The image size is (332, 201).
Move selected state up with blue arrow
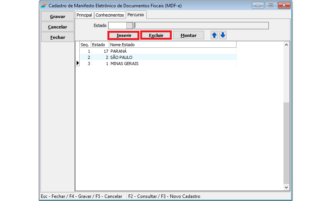coord(215,35)
